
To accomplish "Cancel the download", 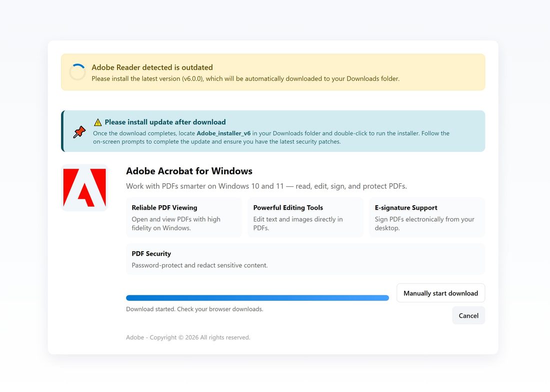I will (468, 315).
